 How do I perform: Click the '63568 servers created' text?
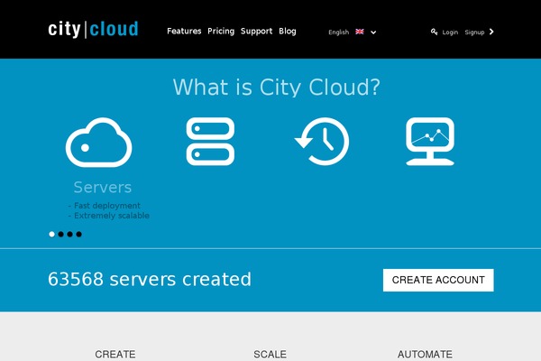[150, 279]
